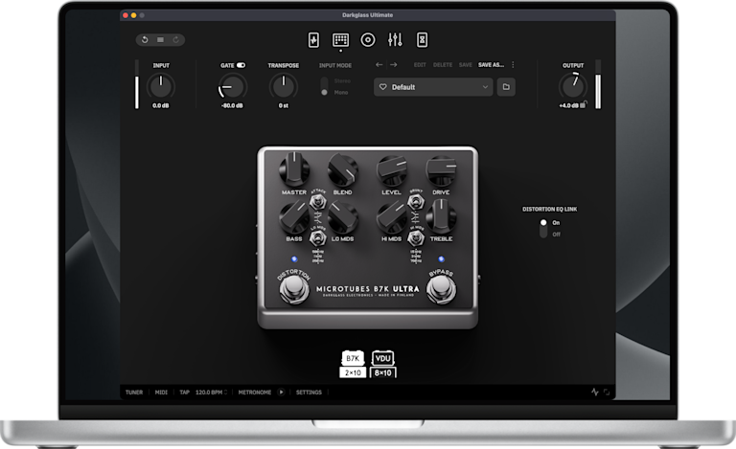
Task: Click the Delete preset button
Action: pos(443,65)
